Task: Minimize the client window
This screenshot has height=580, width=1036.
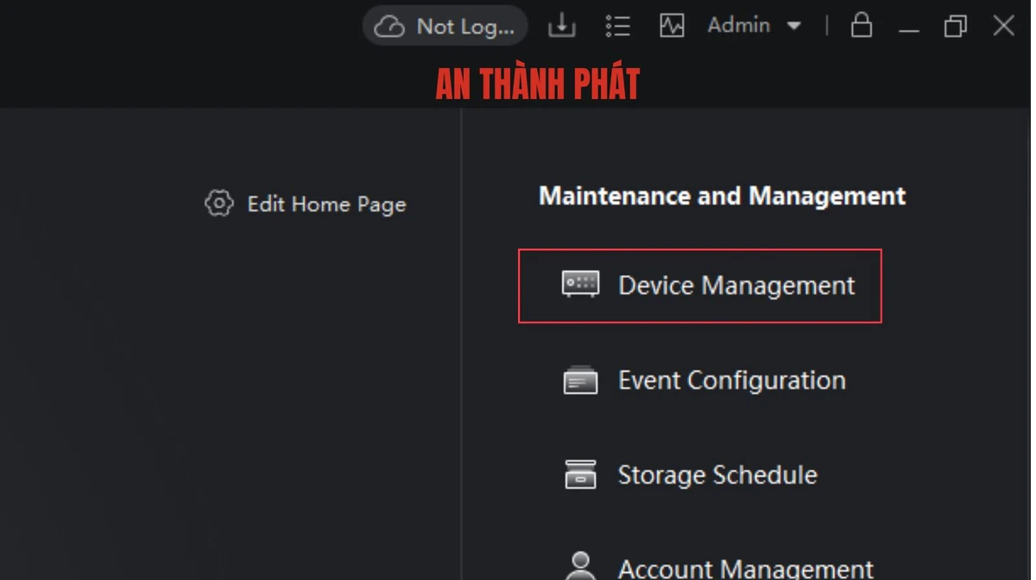Action: [x=908, y=27]
